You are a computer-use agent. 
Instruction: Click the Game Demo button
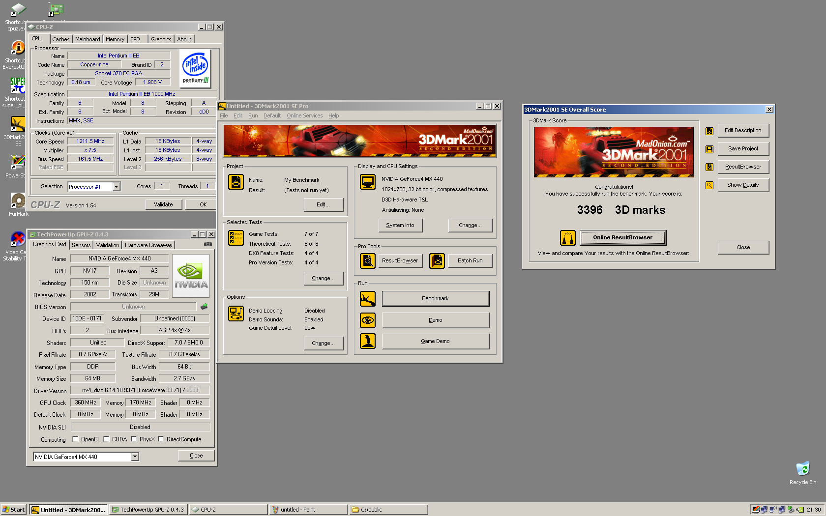(435, 342)
